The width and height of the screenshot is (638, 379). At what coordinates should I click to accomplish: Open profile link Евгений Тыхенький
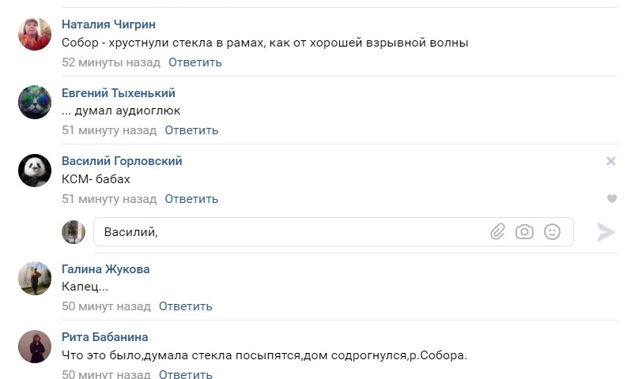(119, 93)
